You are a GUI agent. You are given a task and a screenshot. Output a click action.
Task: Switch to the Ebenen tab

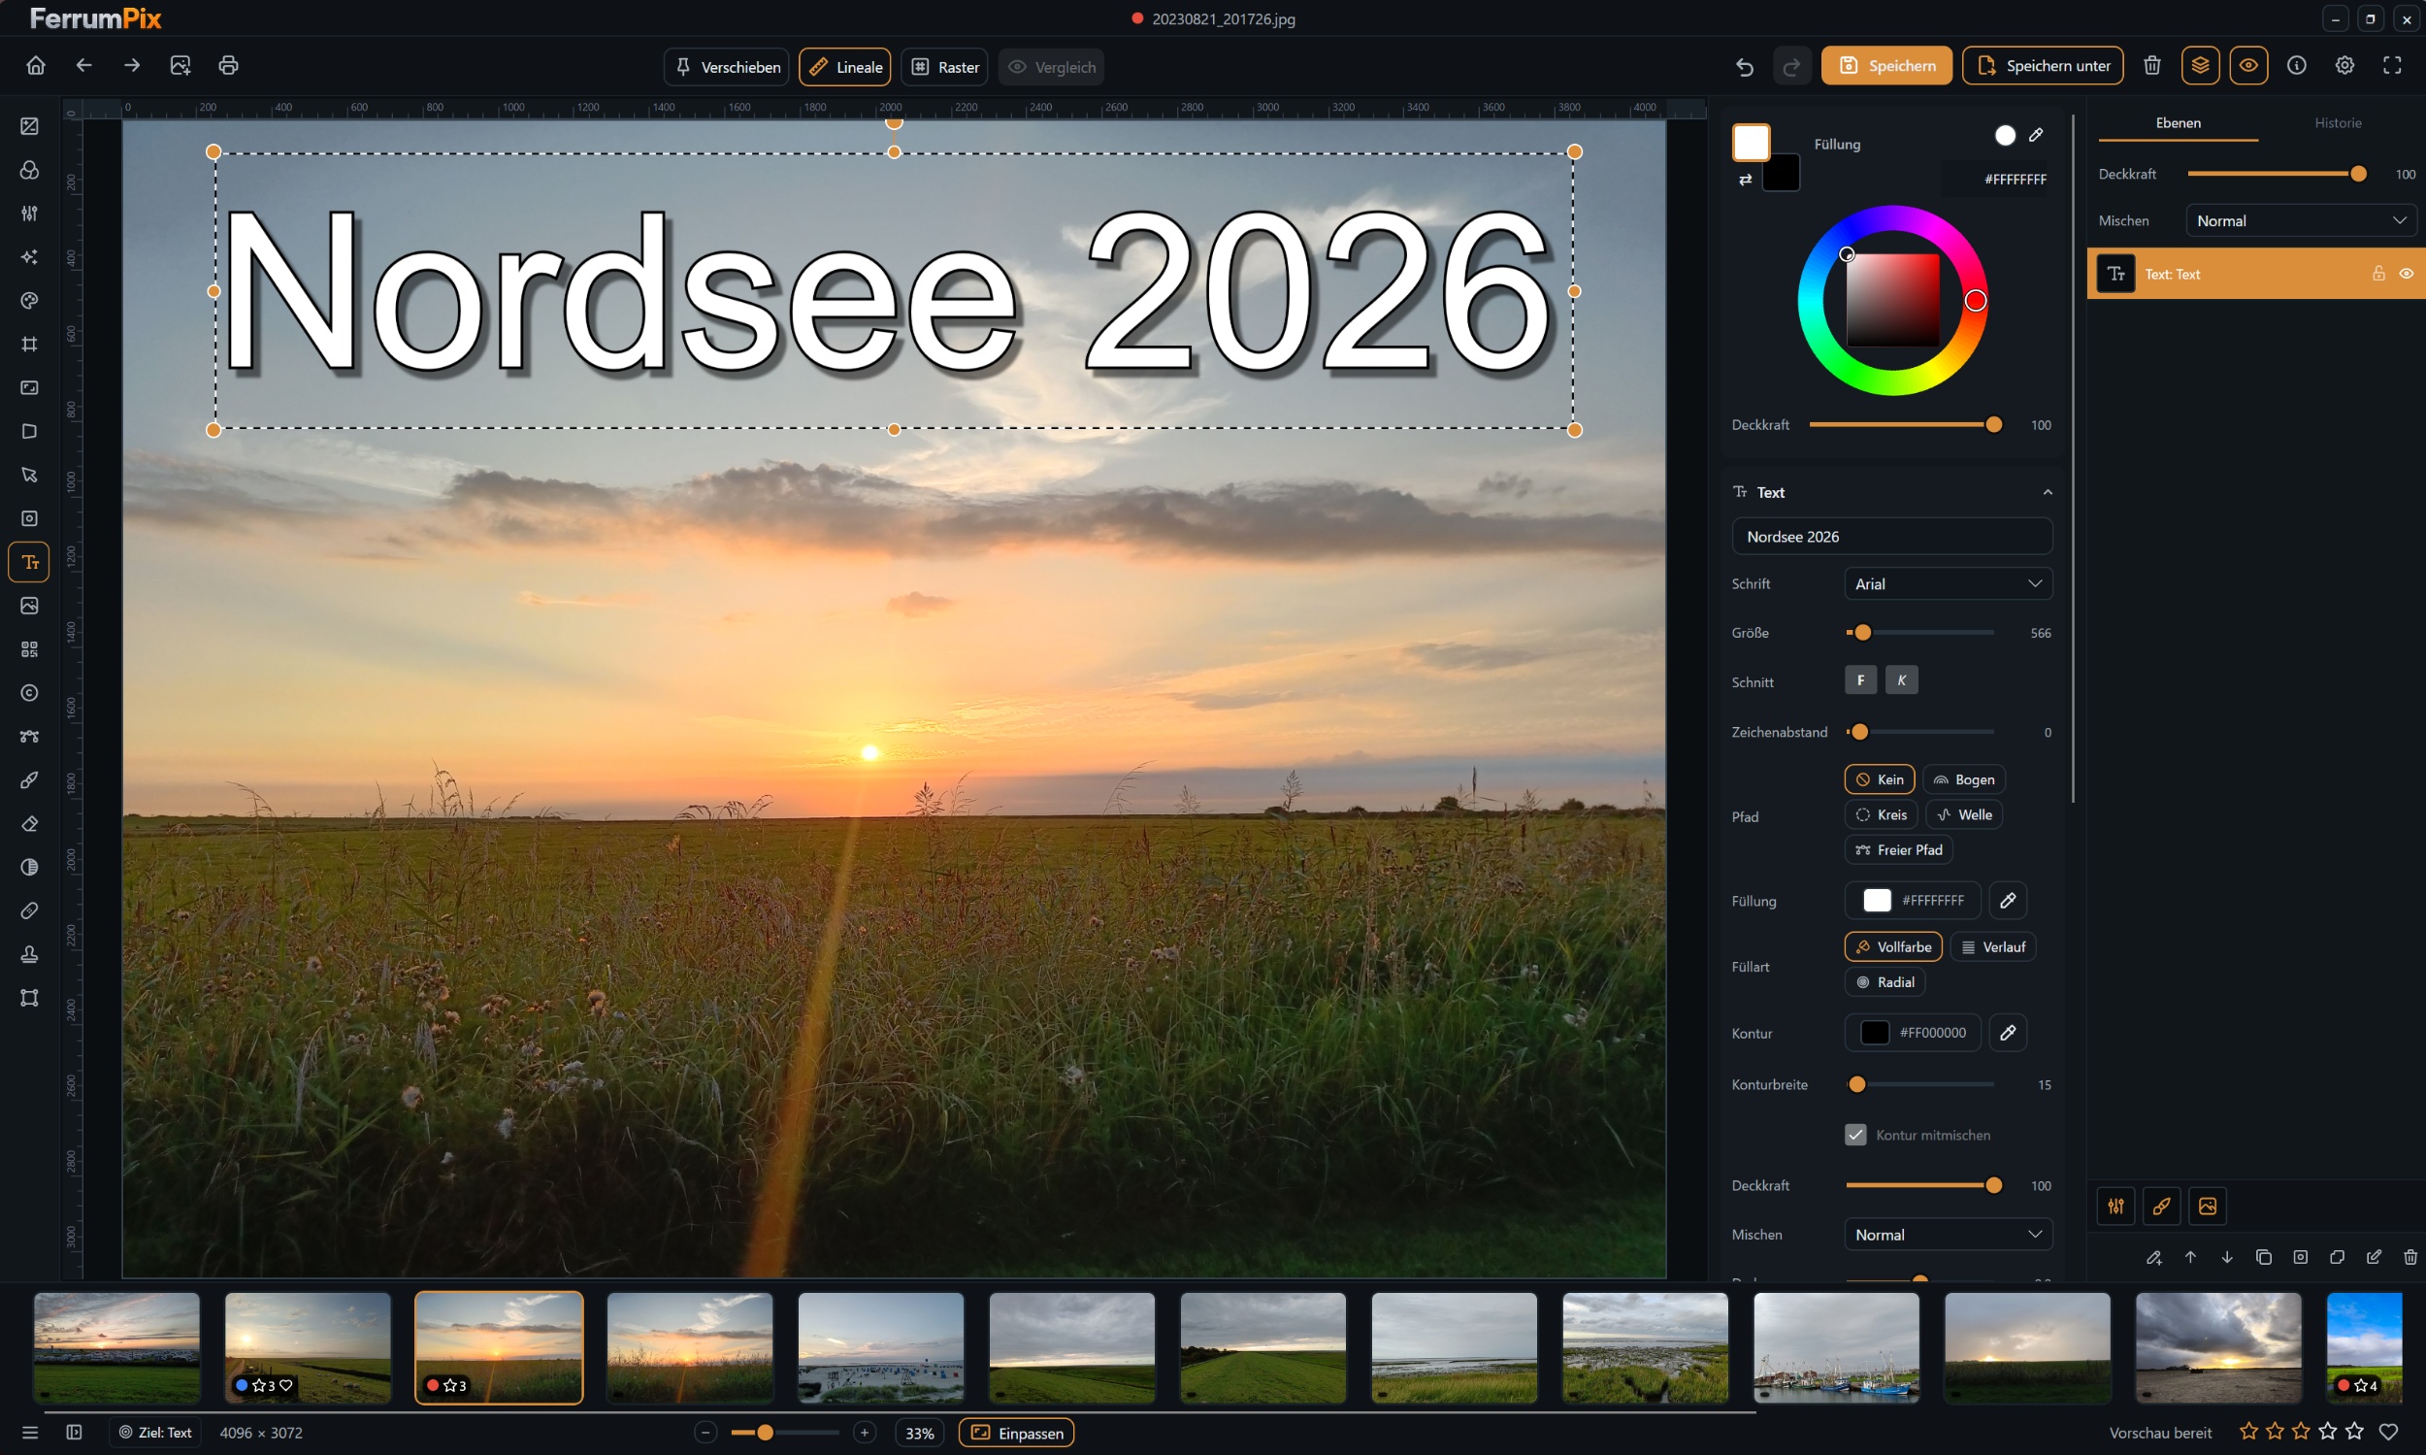pyautogui.click(x=2178, y=122)
